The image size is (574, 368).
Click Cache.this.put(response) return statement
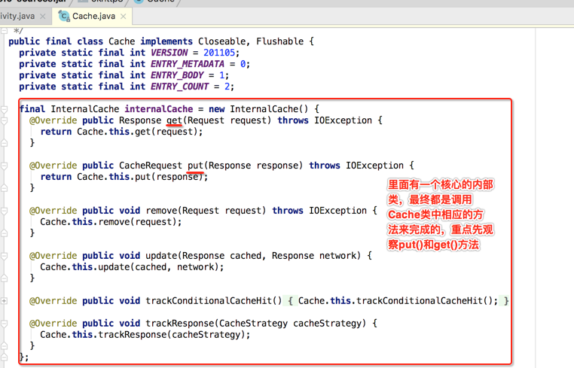124,177
